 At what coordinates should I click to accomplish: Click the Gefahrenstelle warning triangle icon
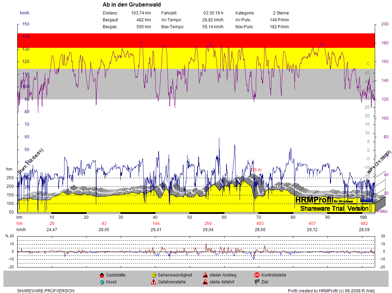click(x=153, y=282)
